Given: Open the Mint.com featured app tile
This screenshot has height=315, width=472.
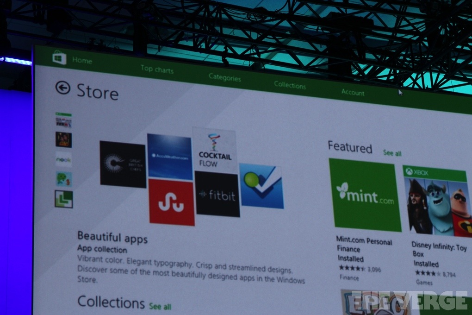Looking at the screenshot, I should tap(365, 195).
